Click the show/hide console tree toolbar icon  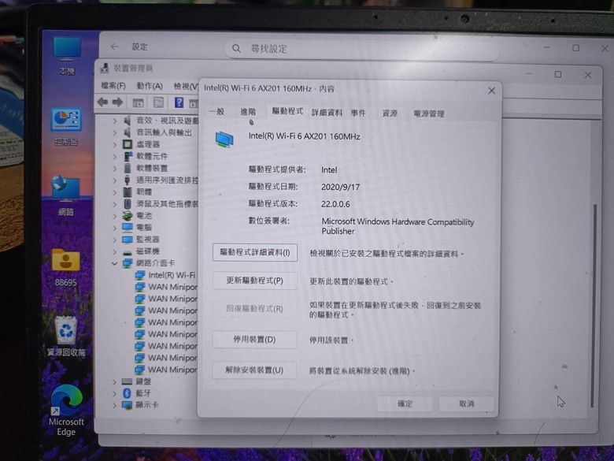tap(138, 102)
